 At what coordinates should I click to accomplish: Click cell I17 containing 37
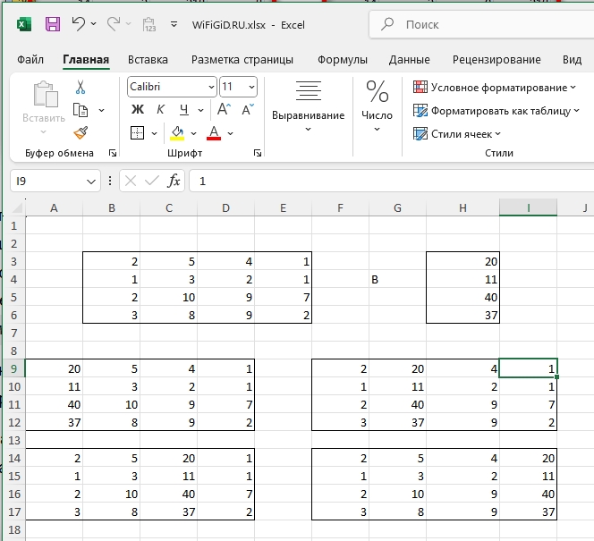pos(528,511)
